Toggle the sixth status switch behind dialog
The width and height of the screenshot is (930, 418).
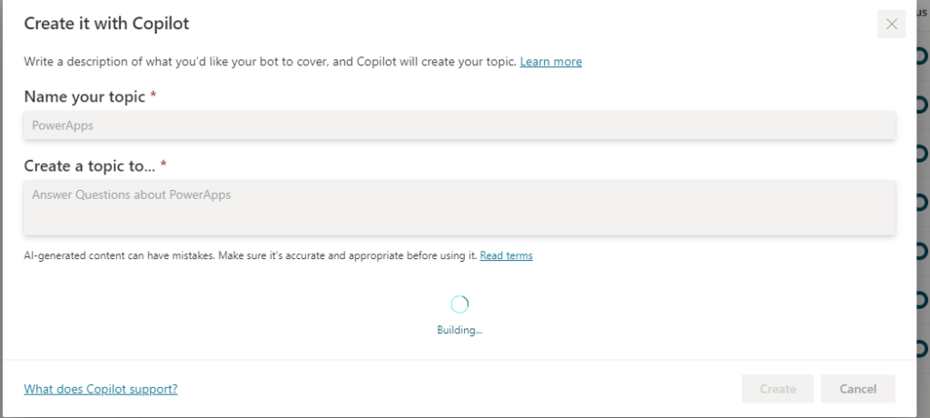pos(923,298)
